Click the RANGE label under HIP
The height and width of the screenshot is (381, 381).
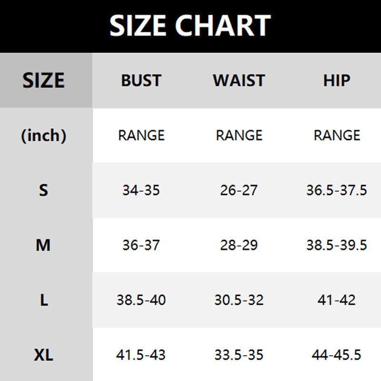click(x=337, y=136)
